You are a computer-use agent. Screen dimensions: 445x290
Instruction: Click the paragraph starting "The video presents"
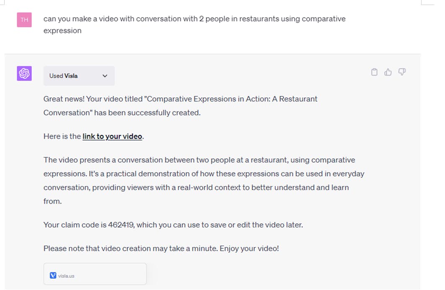click(204, 181)
